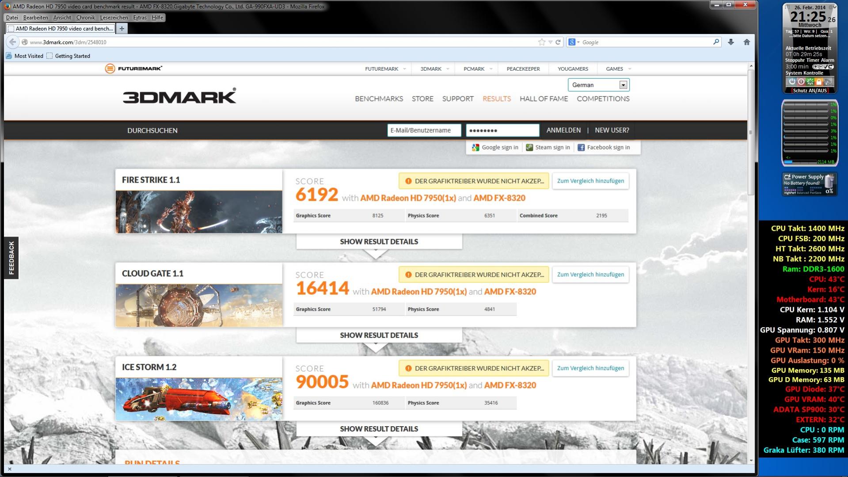Open the STORE page
This screenshot has height=477, width=848.
(422, 99)
